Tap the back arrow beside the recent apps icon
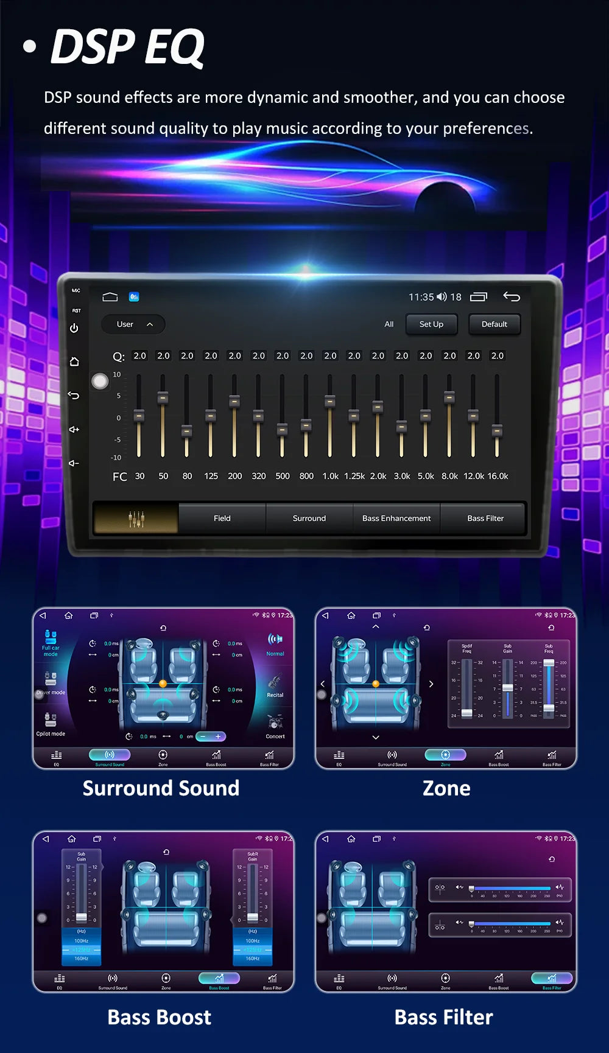Screen dimensions: 609x1053 pos(512,297)
